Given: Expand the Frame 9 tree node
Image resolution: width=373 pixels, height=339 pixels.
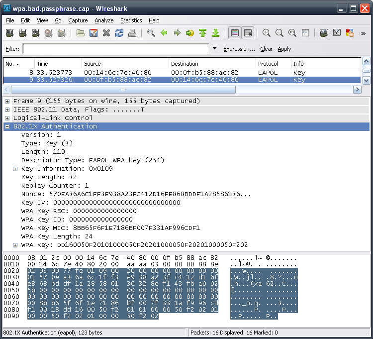Looking at the screenshot, I should (x=7, y=101).
